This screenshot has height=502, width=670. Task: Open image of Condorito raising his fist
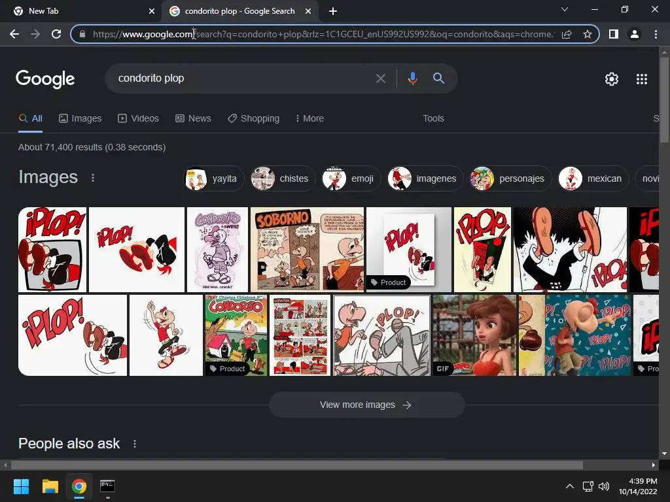166,335
